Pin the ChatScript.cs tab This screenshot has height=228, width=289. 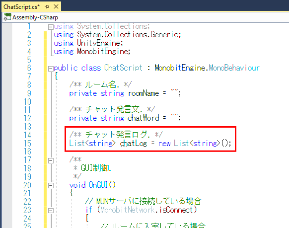click(47, 7)
